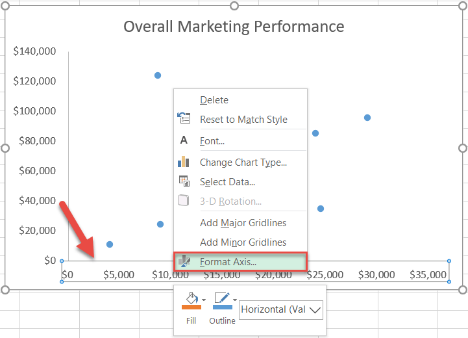468x338 pixels.
Task: Click the Fill paint bucket icon
Action: coord(192,298)
